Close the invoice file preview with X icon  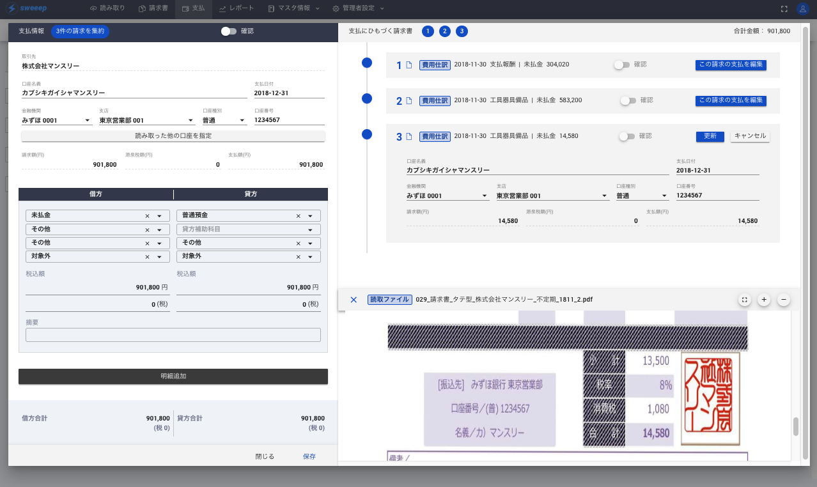[354, 300]
